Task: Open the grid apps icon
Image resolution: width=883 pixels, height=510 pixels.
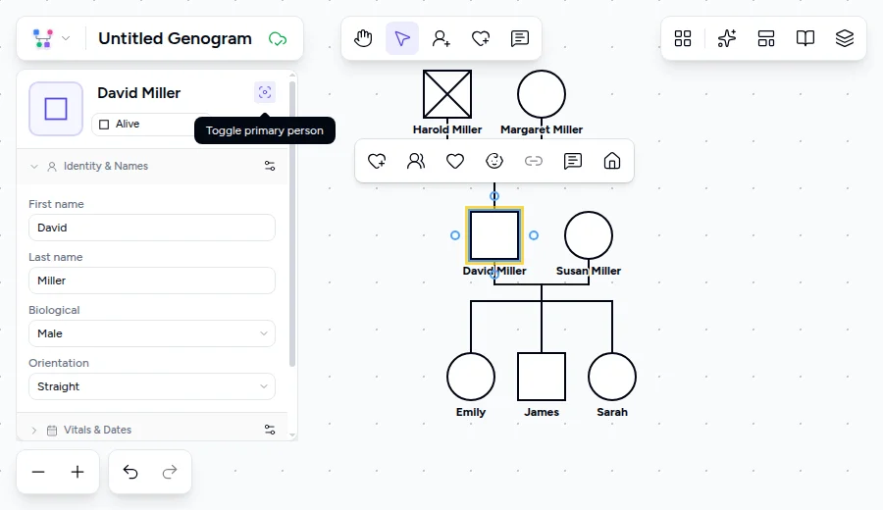Action: point(683,38)
